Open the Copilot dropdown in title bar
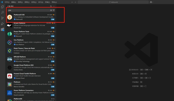Viewport: 174px width, 101px height. 151,2
